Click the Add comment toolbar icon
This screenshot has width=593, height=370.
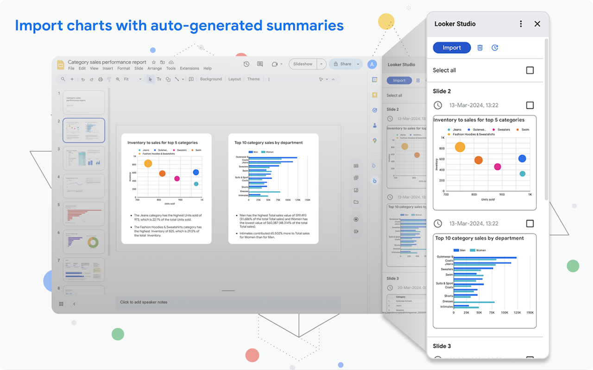(x=190, y=79)
